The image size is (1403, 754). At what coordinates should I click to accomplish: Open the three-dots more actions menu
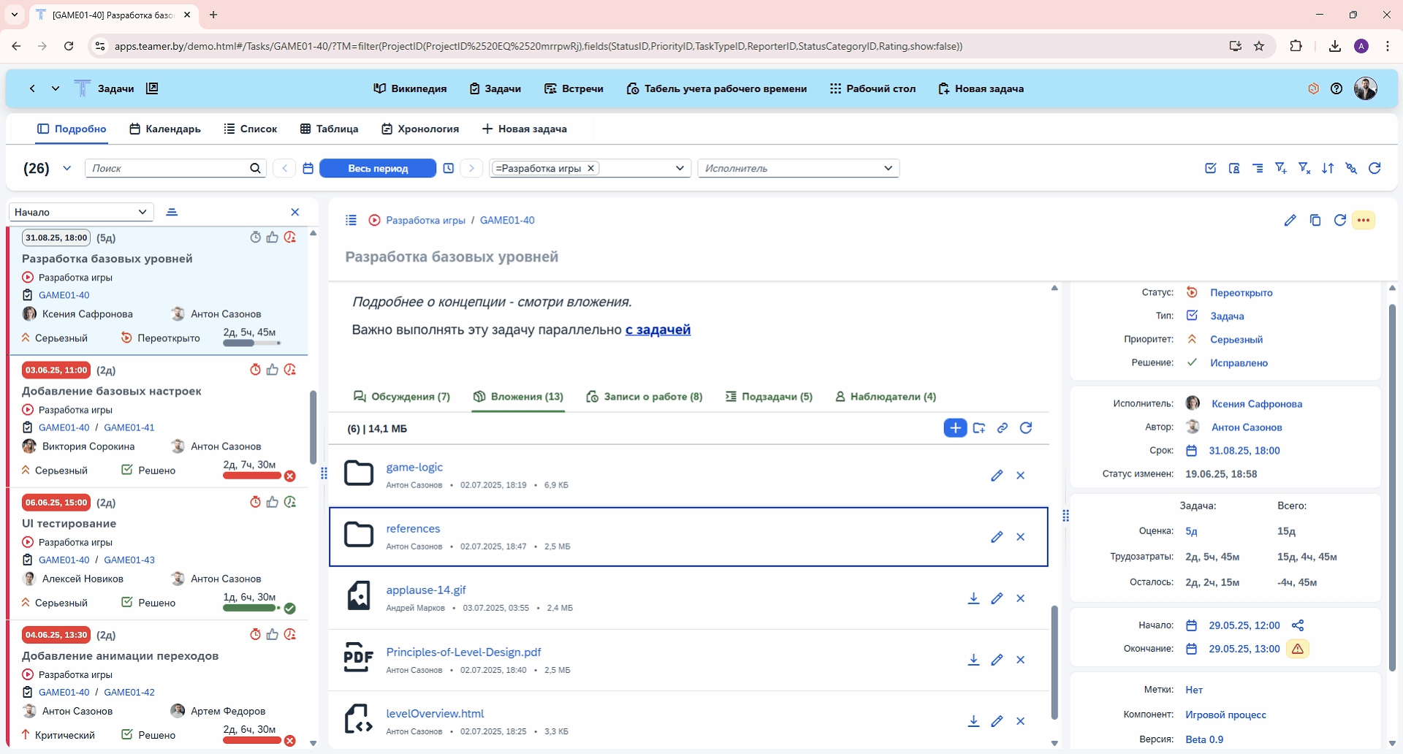pyautogui.click(x=1364, y=221)
